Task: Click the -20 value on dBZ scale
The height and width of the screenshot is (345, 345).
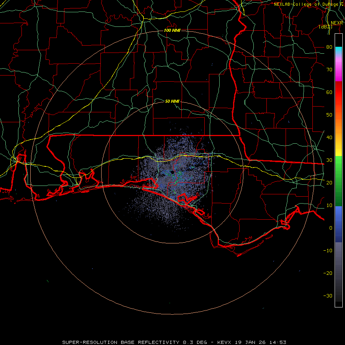Action: tap(328, 273)
